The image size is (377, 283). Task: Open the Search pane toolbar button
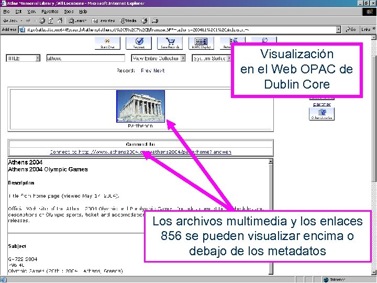[x=77, y=20]
